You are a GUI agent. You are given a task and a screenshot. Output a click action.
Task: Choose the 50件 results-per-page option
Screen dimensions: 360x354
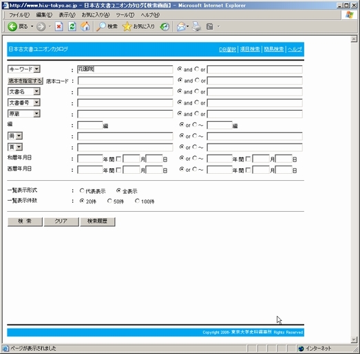click(x=109, y=201)
